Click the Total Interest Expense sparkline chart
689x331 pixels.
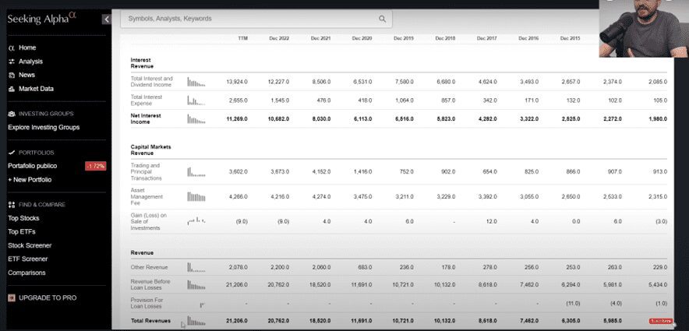196,100
